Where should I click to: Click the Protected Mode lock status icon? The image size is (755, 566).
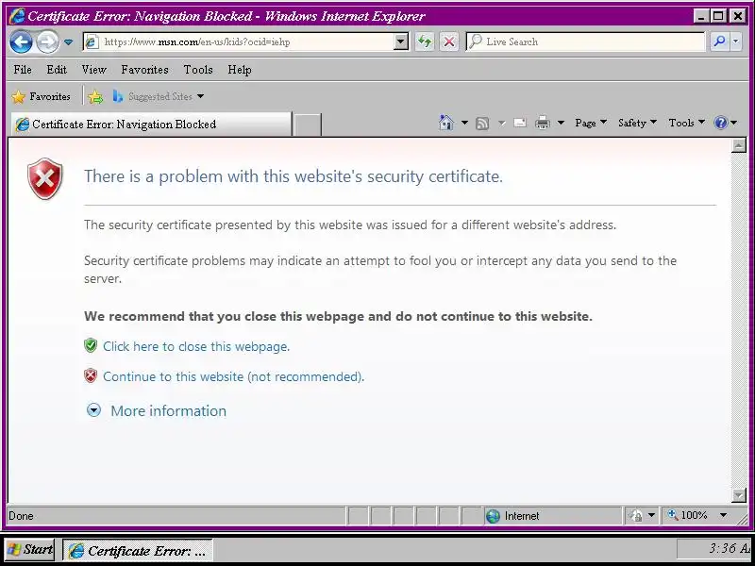(x=635, y=516)
